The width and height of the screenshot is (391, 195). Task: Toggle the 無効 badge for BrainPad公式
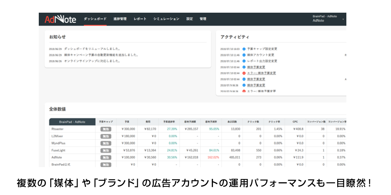[106, 164]
